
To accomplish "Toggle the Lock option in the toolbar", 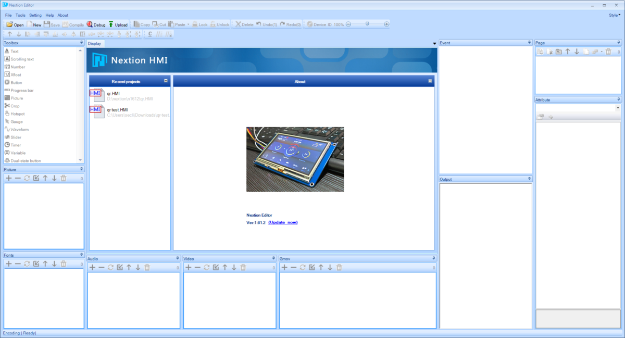I will pyautogui.click(x=199, y=24).
